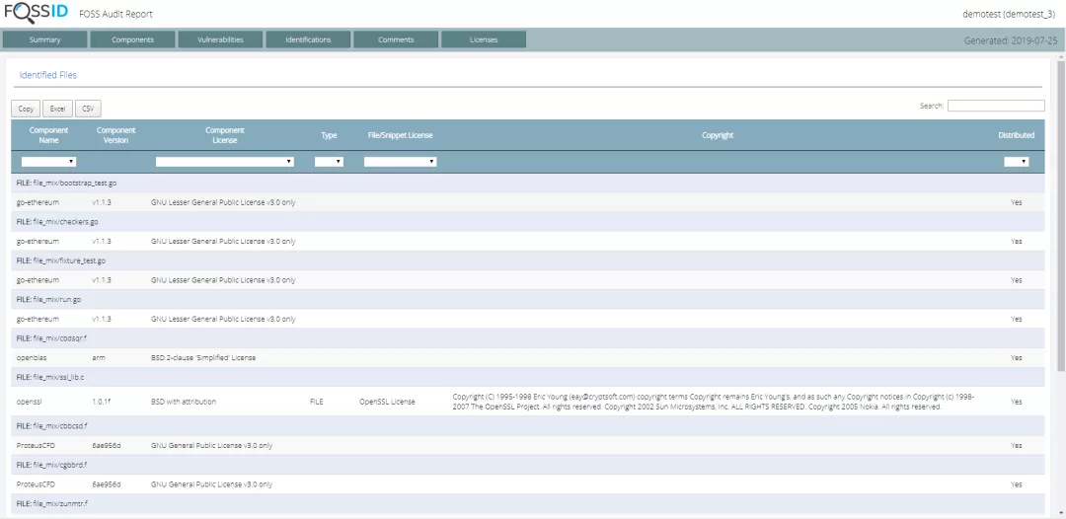The width and height of the screenshot is (1066, 519).
Task: Sort by Component Name column header
Action: (48, 135)
